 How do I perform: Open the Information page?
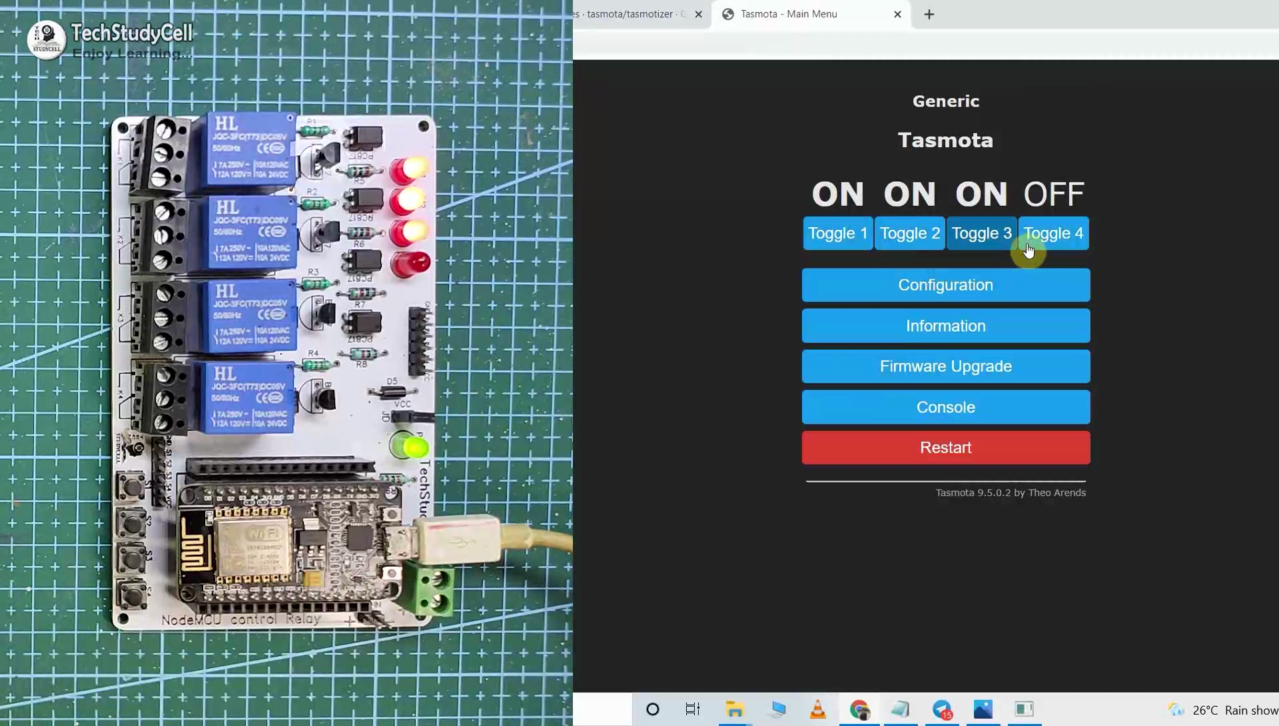945,326
